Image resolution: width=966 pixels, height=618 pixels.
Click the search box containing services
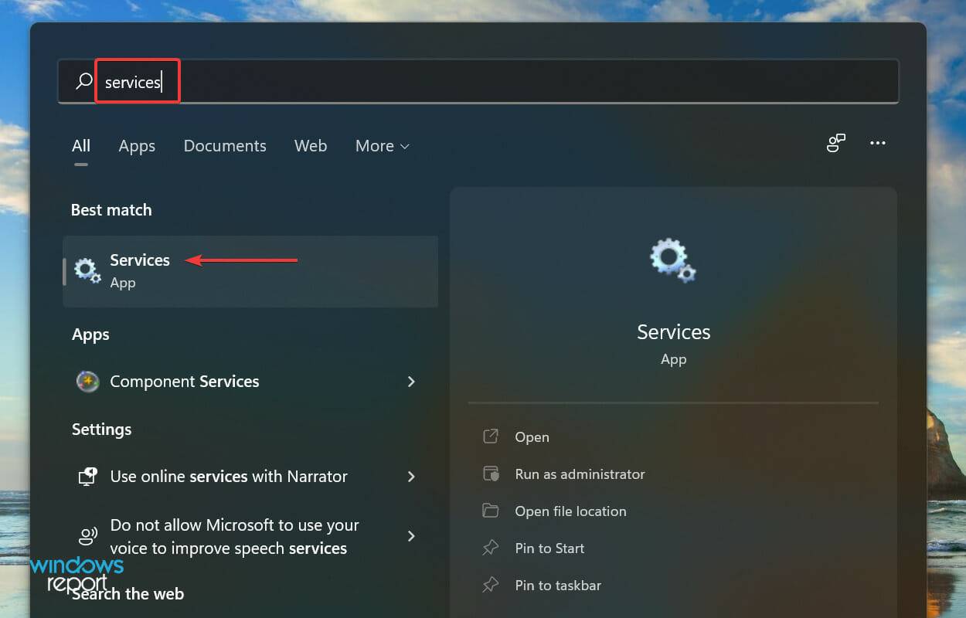coord(478,81)
